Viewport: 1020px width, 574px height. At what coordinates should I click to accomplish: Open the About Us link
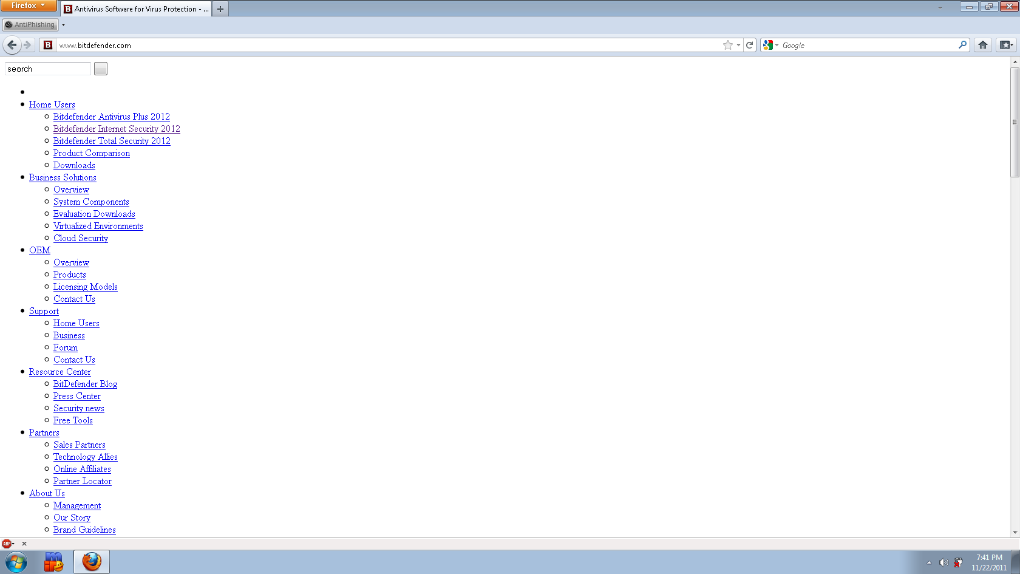tap(47, 493)
